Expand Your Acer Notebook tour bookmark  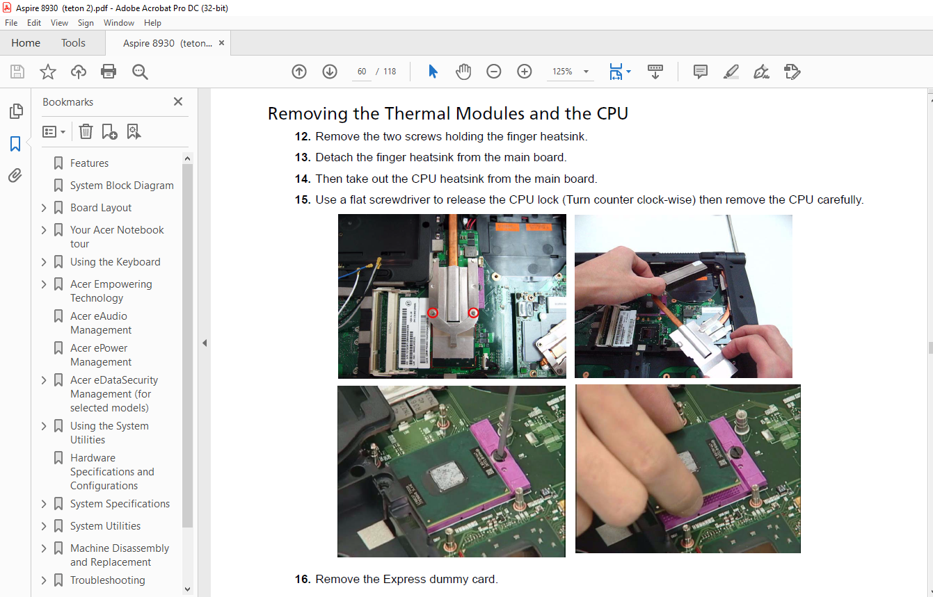[44, 230]
